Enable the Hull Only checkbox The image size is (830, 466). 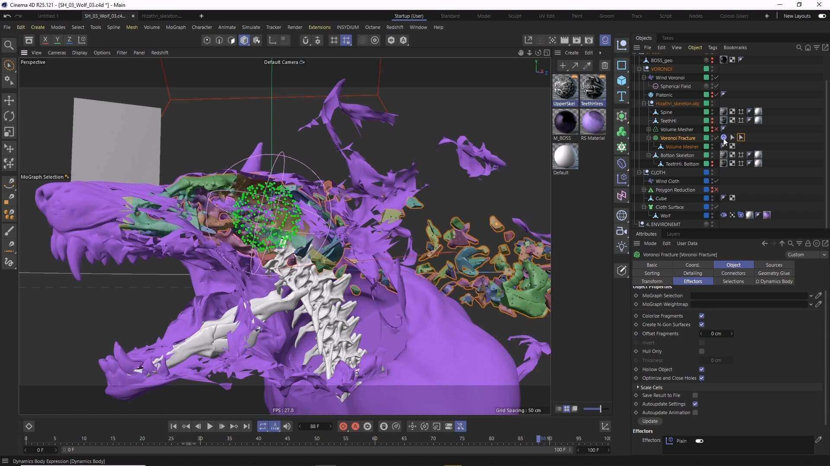pyautogui.click(x=702, y=351)
